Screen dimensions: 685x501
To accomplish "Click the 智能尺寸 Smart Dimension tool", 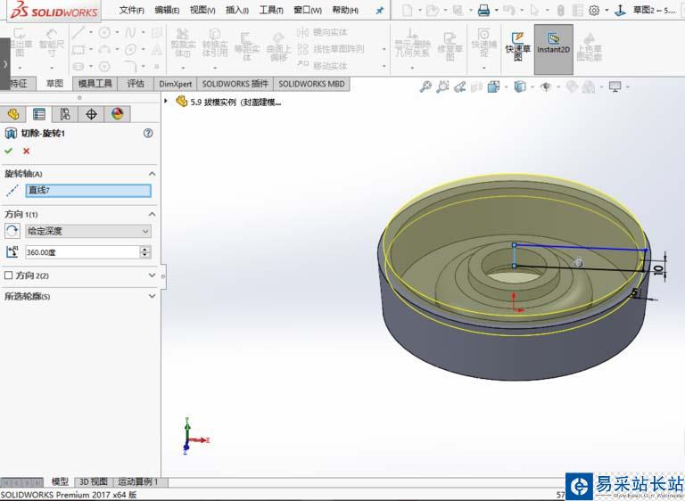I will pyautogui.click(x=52, y=43).
